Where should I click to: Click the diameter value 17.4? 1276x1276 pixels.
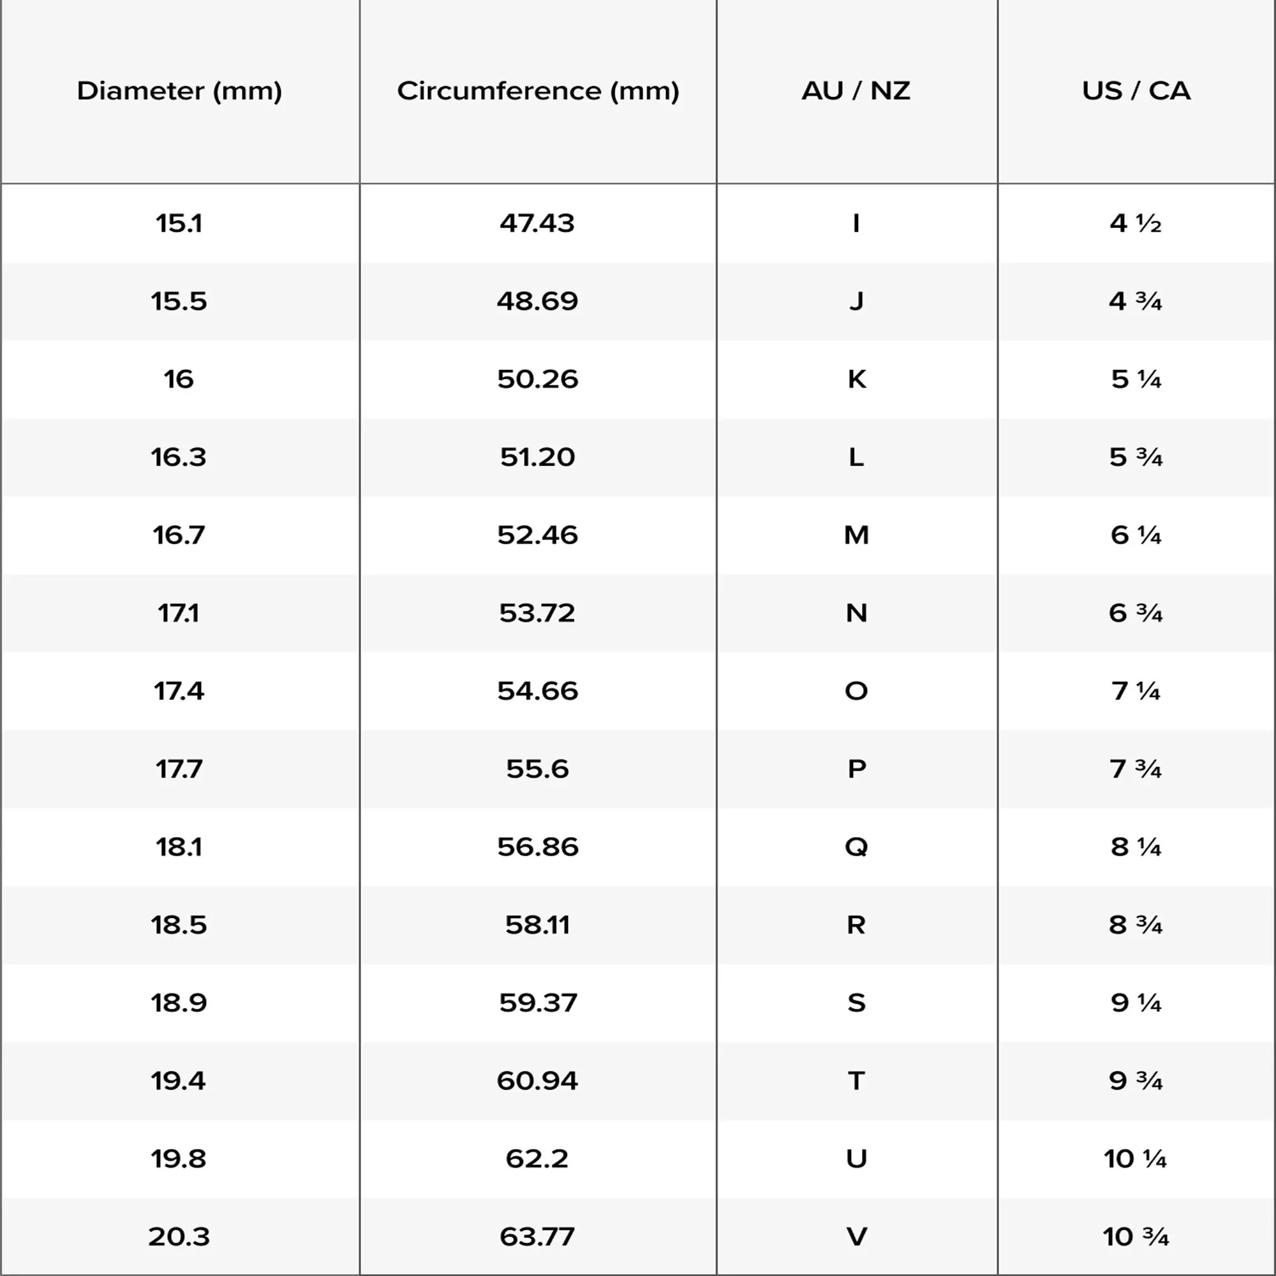(x=179, y=691)
